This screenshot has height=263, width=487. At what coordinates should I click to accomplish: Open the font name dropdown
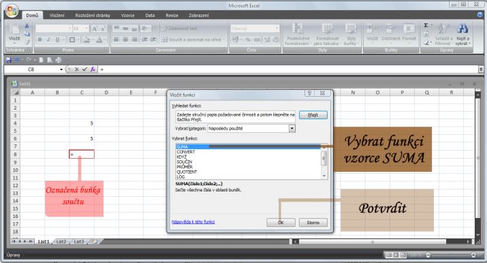tap(69, 29)
